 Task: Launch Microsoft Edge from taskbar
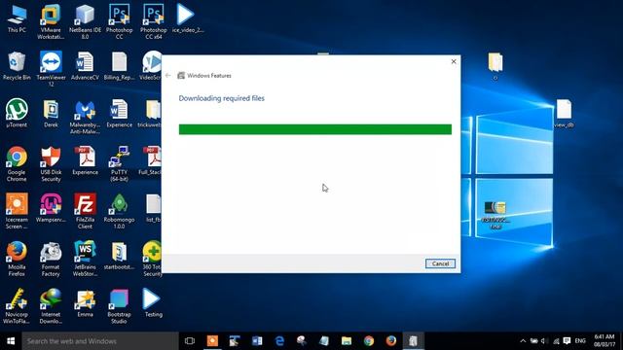[279, 341]
